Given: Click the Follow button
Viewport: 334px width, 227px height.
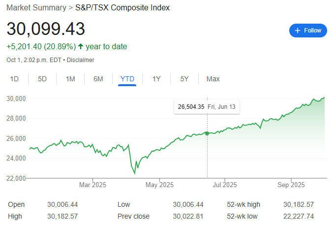Looking at the screenshot, I should (308, 31).
